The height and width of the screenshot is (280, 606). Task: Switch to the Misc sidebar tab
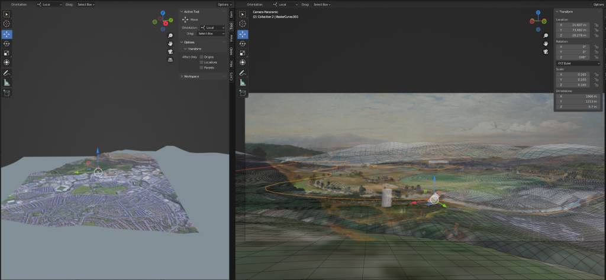point(231,64)
